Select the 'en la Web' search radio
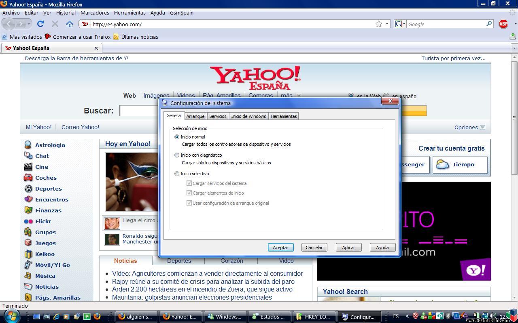The image size is (518, 323). (x=351, y=96)
